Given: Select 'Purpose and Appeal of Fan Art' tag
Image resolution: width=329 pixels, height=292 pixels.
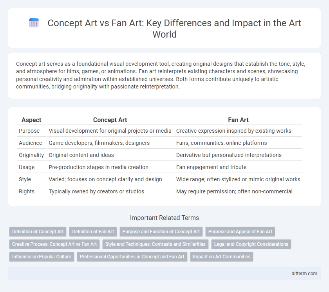Looking at the screenshot, I should [240, 232].
